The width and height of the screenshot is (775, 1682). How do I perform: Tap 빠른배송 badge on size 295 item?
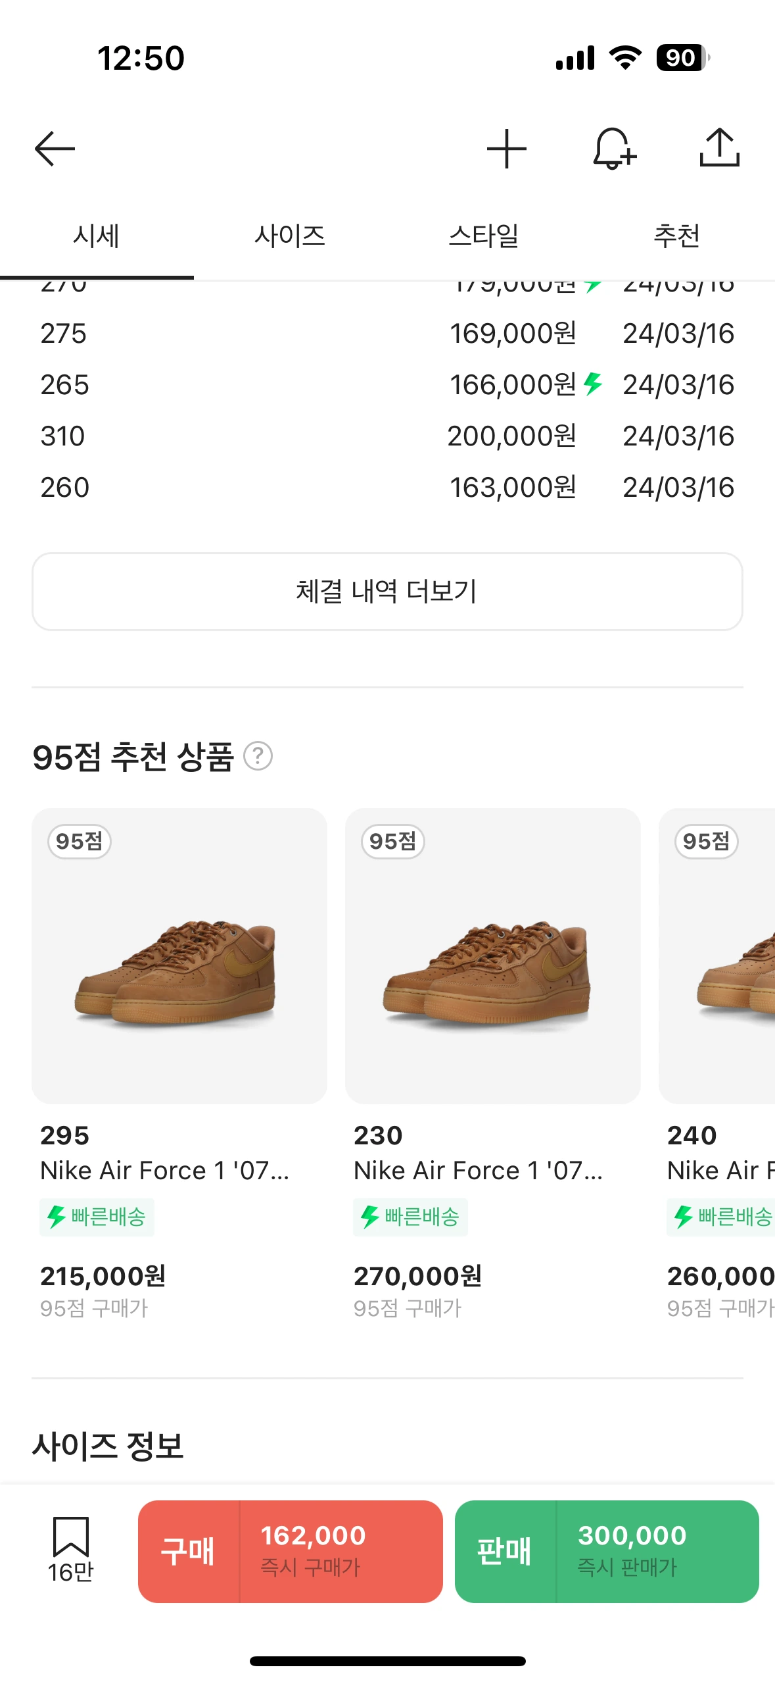97,1217
